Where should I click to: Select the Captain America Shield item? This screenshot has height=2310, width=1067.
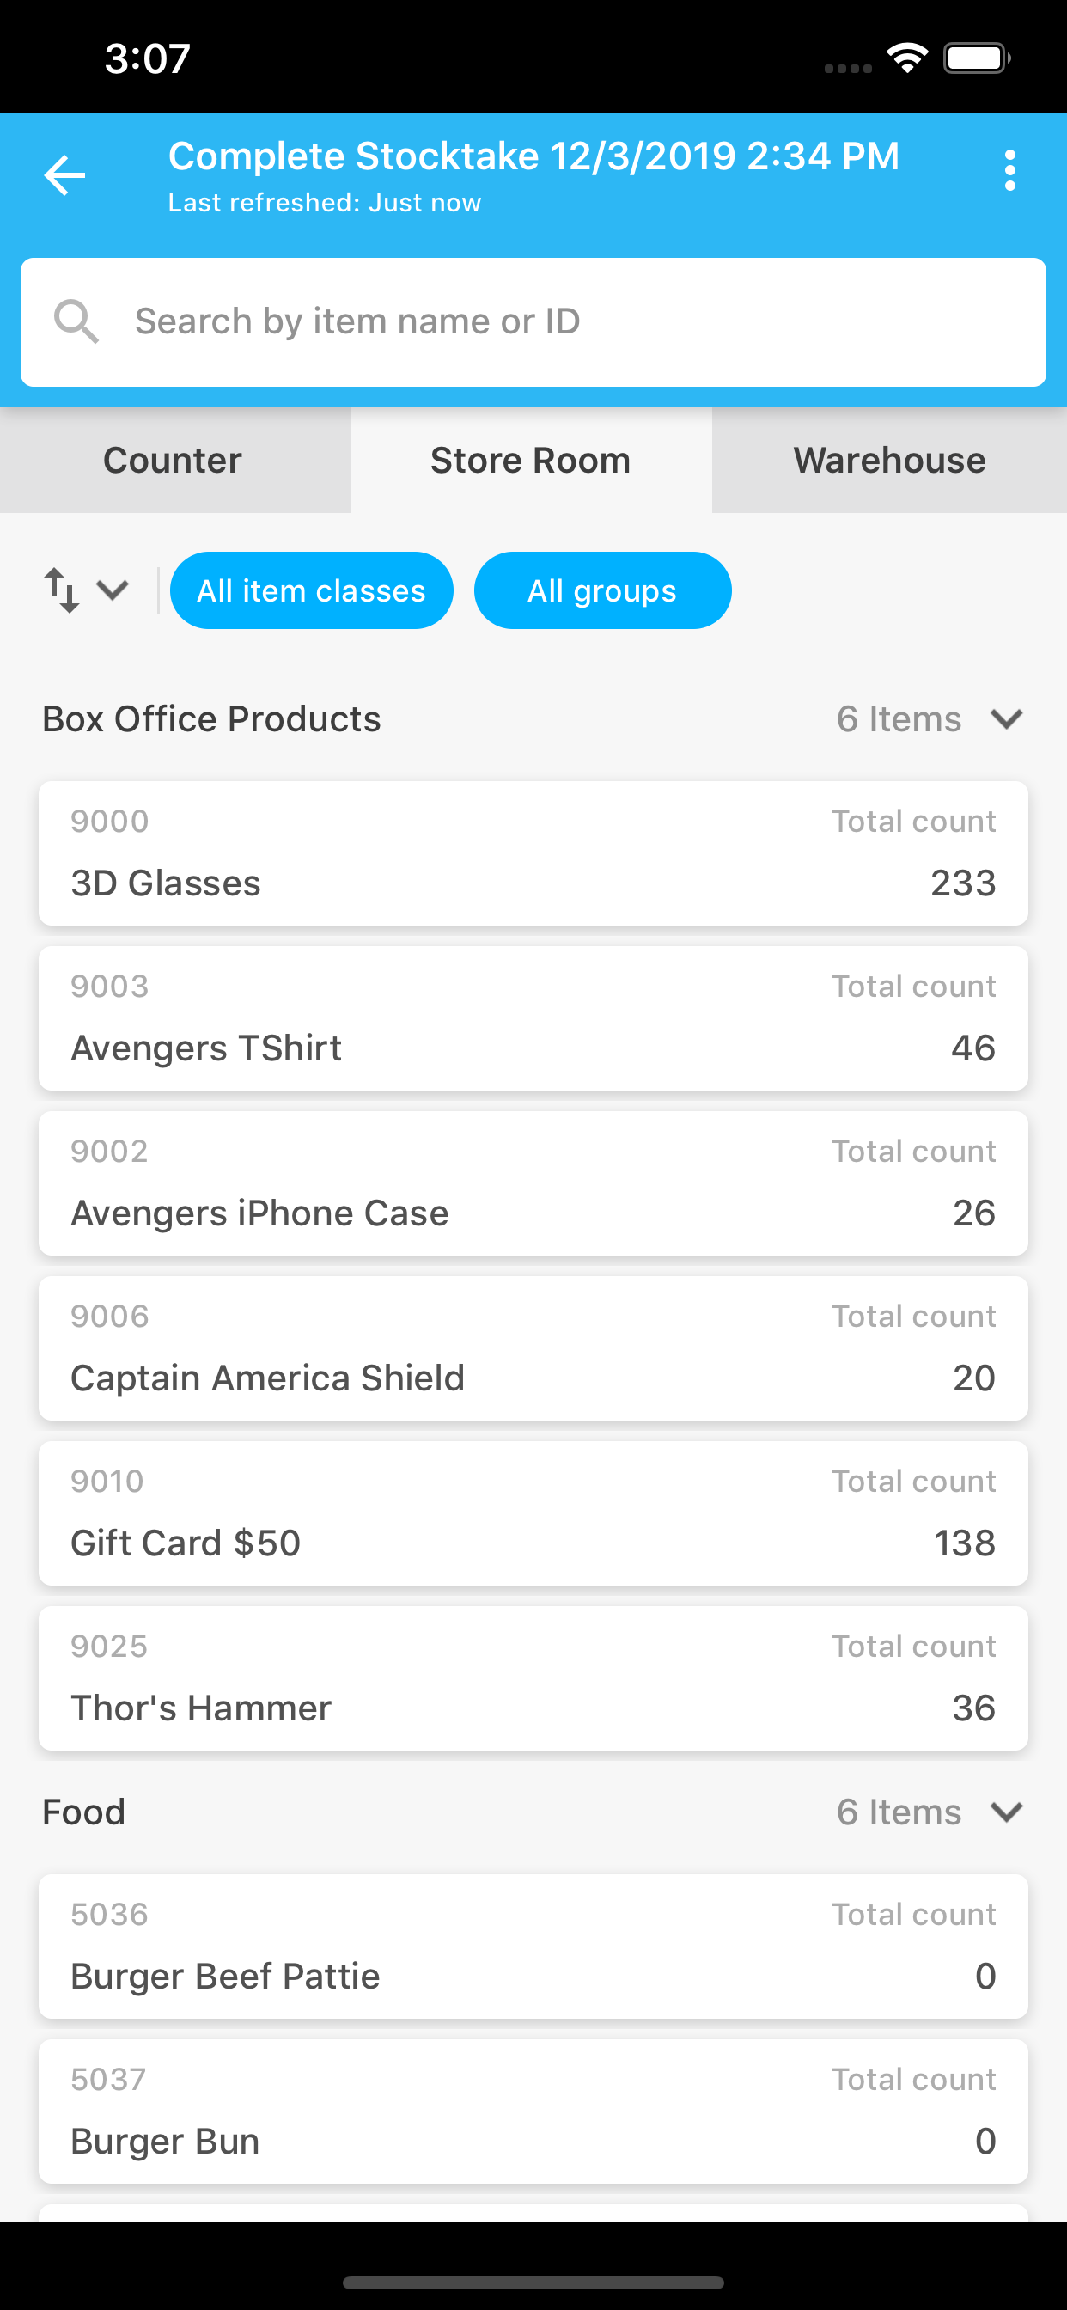[533, 1347]
